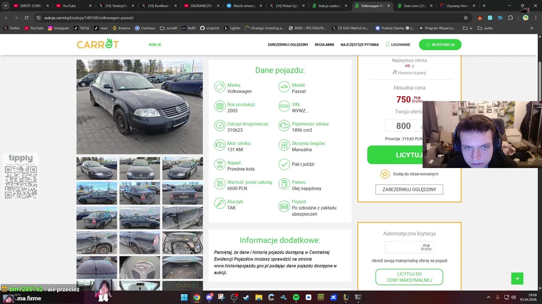Image resolution: width=542 pixels, height=304 pixels.
Task: Click the Pojazd damage status icon
Action: 284,206
